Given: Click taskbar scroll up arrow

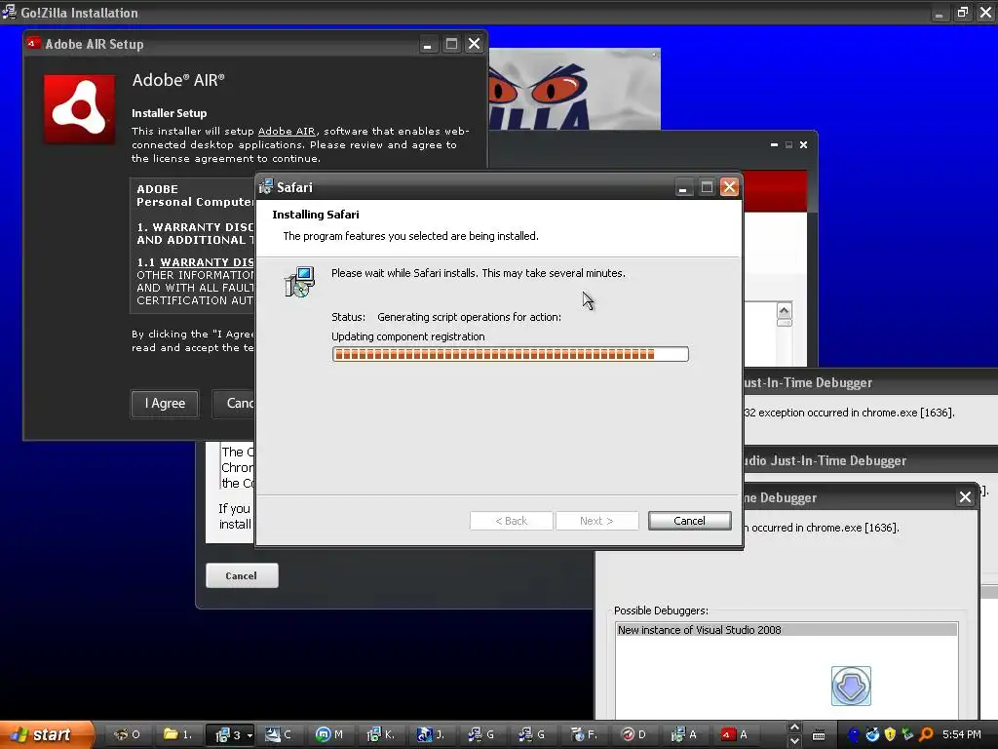Looking at the screenshot, I should (794, 728).
